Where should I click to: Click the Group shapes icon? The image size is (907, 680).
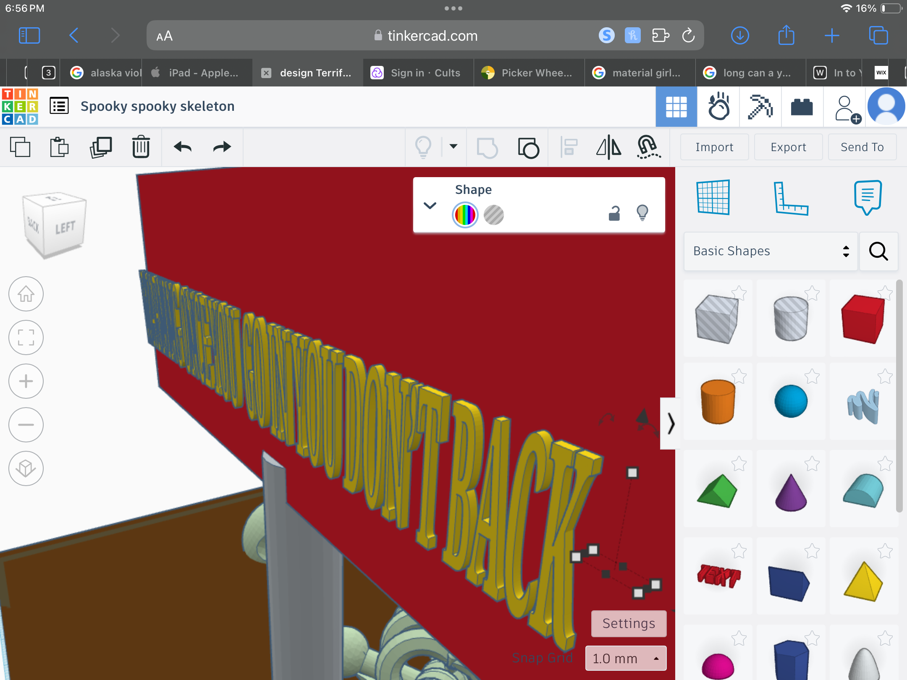(488, 148)
